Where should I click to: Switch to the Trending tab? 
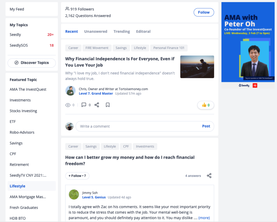[121, 31]
